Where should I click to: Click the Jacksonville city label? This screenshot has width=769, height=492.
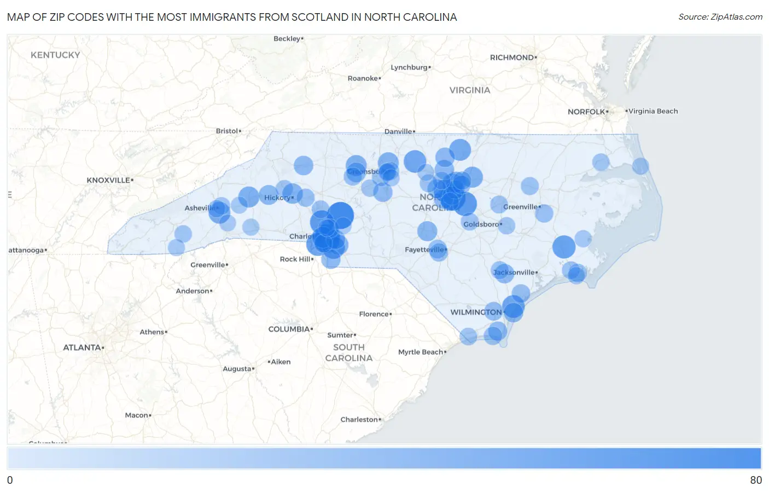coord(515,273)
